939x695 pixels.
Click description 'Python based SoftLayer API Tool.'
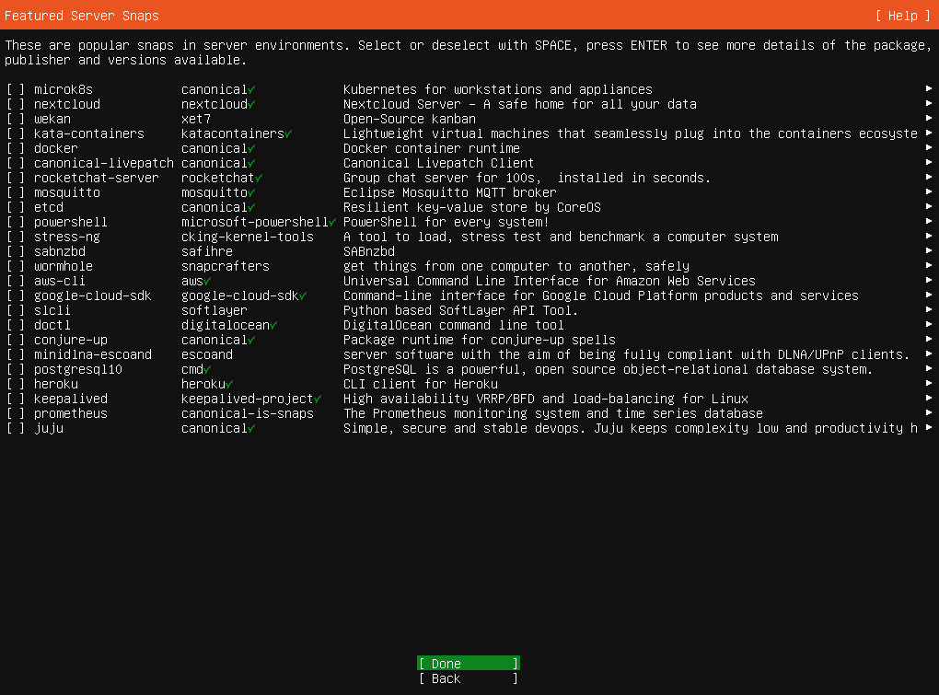point(461,311)
